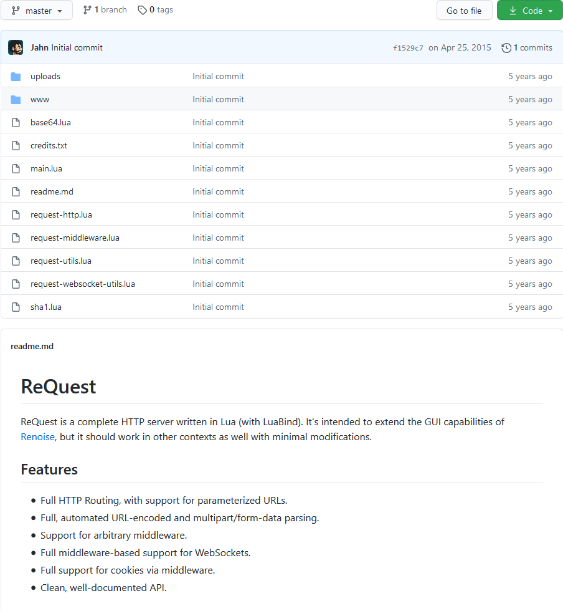Screen dimensions: 563x611
Task: Open the main.lua file
Action: tap(46, 168)
